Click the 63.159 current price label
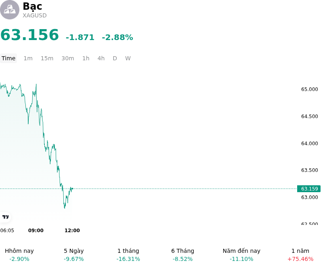Image resolution: width=323 pixels, height=267 pixels. [309, 189]
